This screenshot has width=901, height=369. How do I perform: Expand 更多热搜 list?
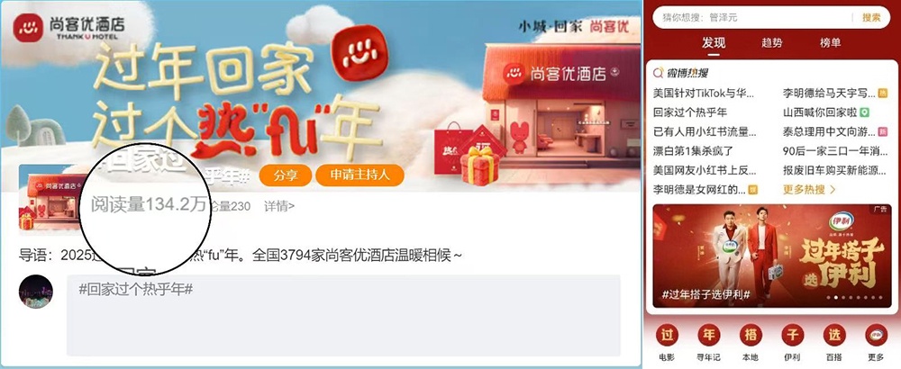pyautogui.click(x=809, y=189)
